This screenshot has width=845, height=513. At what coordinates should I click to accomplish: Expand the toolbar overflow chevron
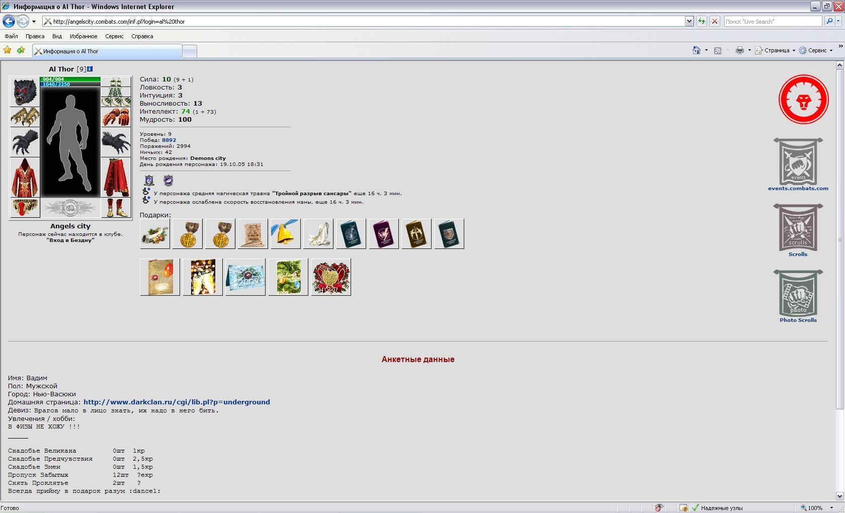(840, 46)
